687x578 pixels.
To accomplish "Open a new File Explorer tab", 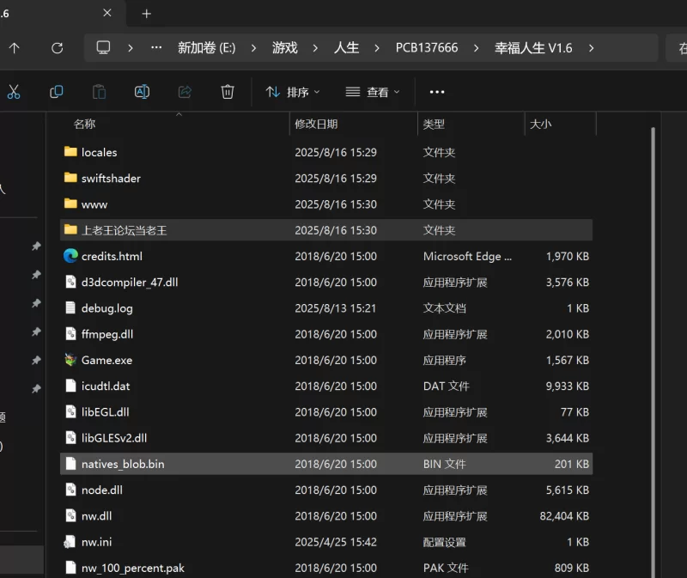I will [146, 14].
